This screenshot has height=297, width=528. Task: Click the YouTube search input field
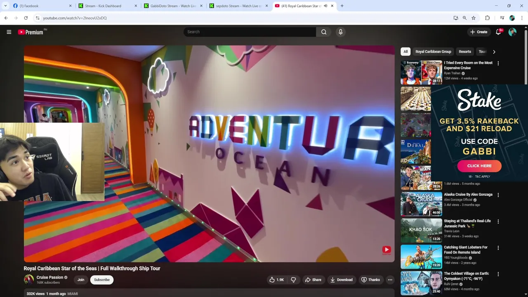tap(250, 32)
